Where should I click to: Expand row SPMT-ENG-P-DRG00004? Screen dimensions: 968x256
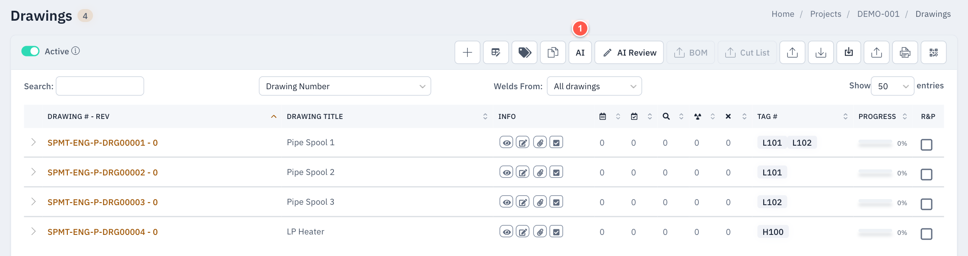tap(33, 231)
